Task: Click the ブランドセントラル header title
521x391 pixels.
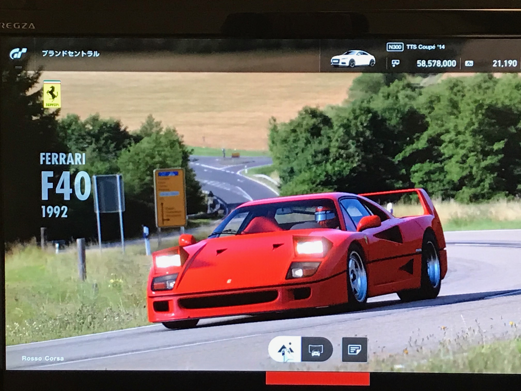Action: (71, 54)
